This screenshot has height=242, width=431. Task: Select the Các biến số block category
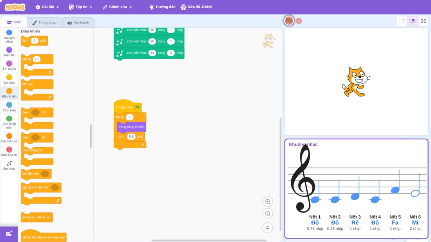pyautogui.click(x=9, y=137)
